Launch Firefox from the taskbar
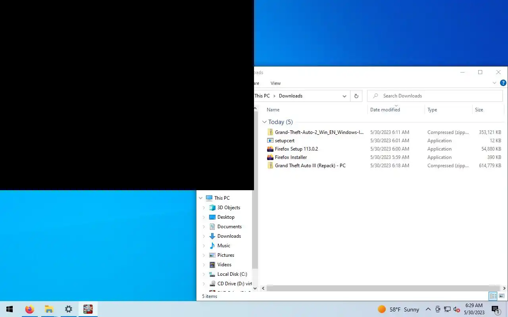The image size is (508, 317). [29, 309]
